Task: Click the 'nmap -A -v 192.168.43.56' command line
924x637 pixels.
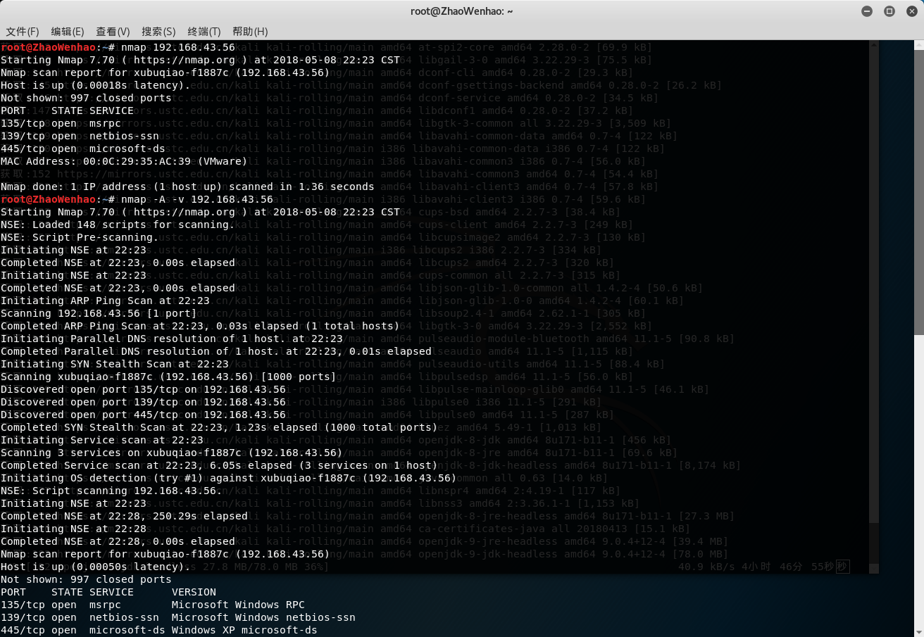Action: [x=197, y=200]
